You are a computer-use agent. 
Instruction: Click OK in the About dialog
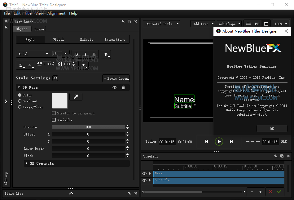[x=272, y=129]
